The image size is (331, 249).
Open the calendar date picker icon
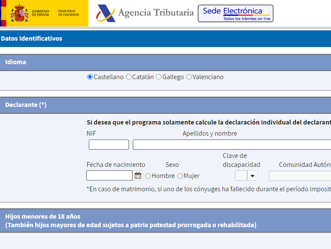pos(137,176)
